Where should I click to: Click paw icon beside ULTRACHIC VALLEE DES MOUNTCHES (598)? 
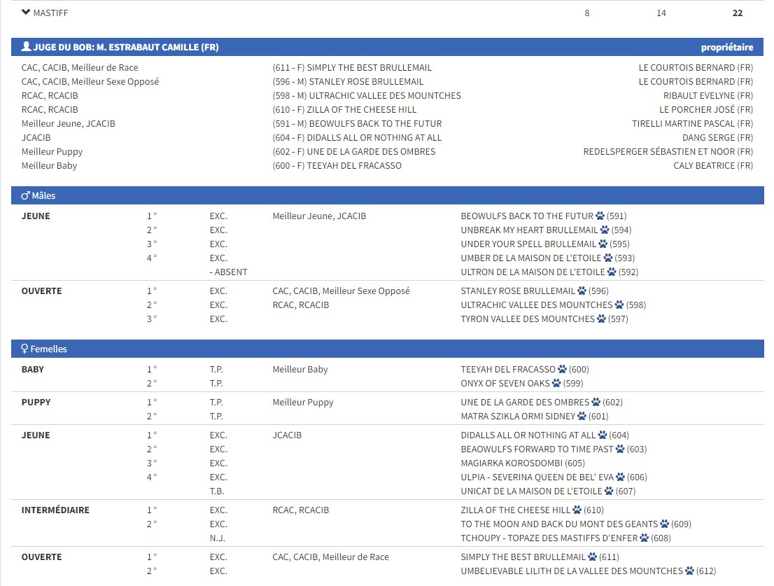tap(619, 305)
